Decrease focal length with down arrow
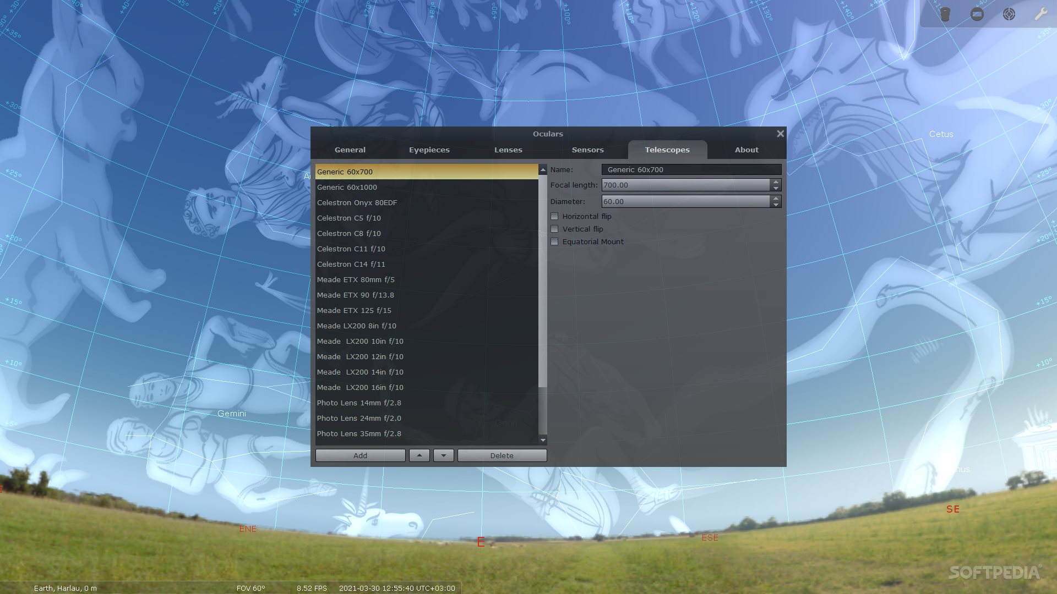 776,188
